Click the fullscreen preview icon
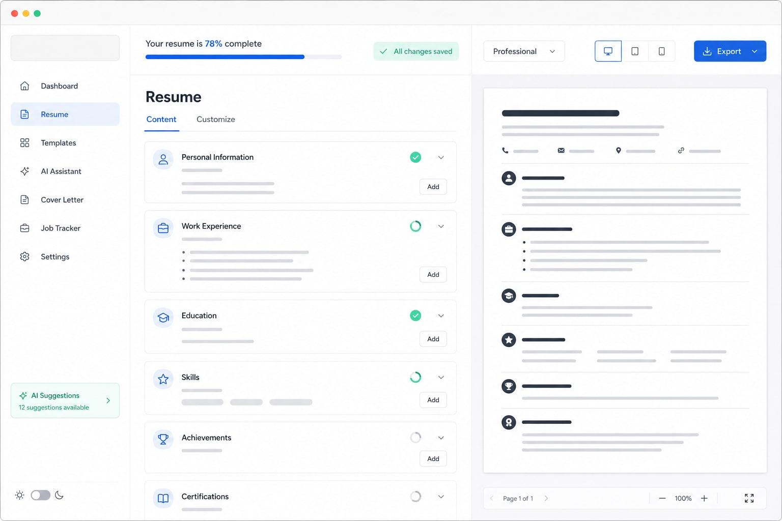The height and width of the screenshot is (521, 782). [749, 499]
